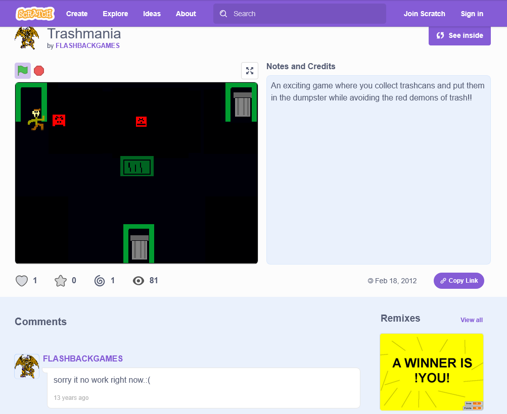This screenshot has width=507, height=414.
Task: Open the "A WINNER IS YOU" remix thumbnail
Action: pyautogui.click(x=432, y=372)
